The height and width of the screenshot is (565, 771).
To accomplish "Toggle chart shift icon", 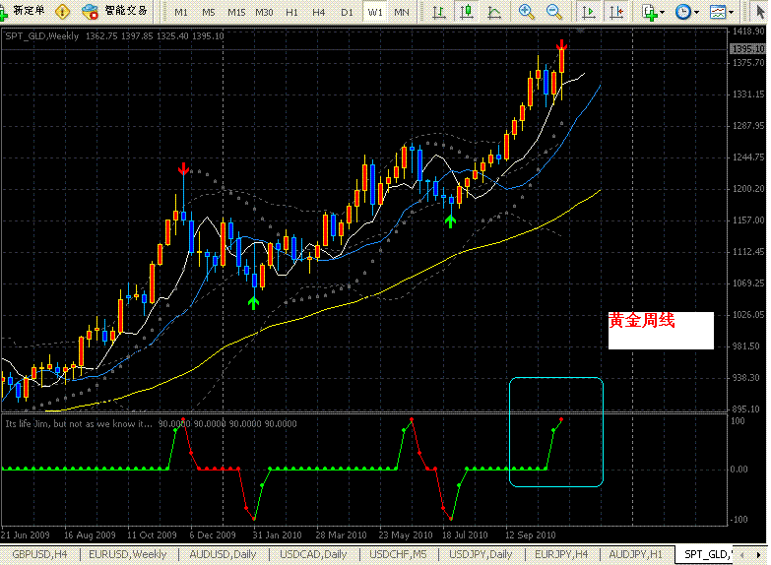I will [615, 12].
